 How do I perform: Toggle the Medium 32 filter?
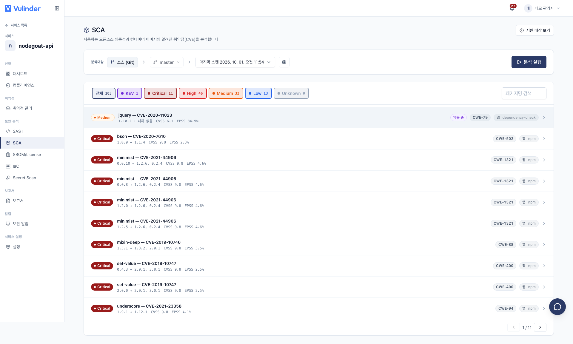click(x=226, y=93)
